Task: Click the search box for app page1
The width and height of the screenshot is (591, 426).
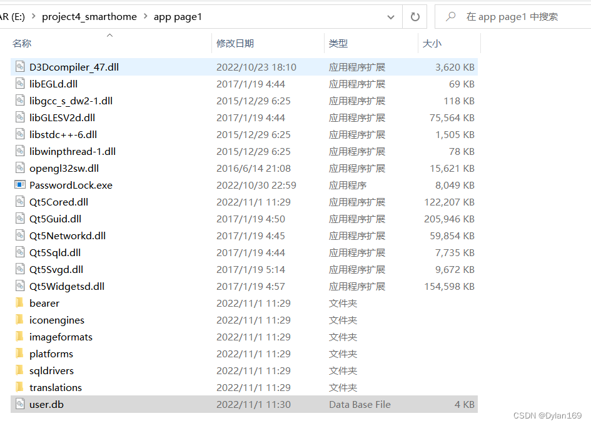Action: pos(513,17)
